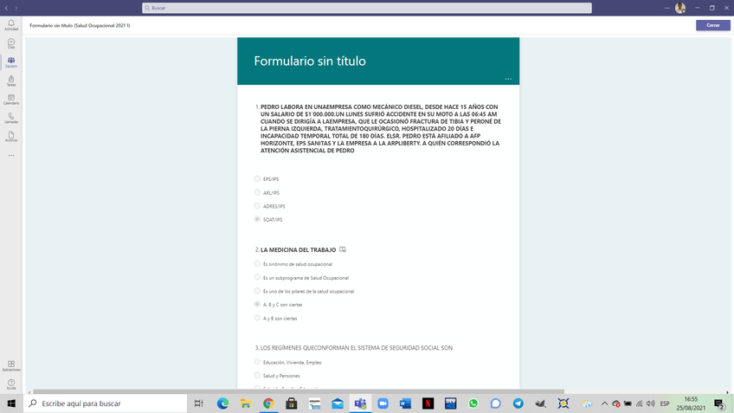This screenshot has height=413, width=734.
Task: Open Tareas in the Teams sidebar
Action: coord(10,81)
